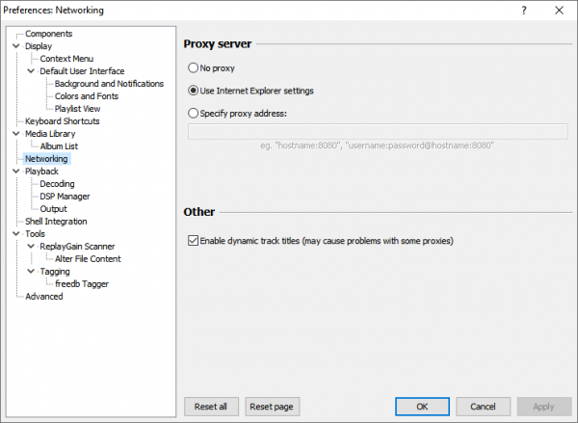Select the No proxy radio button
The height and width of the screenshot is (423, 578).
point(194,68)
